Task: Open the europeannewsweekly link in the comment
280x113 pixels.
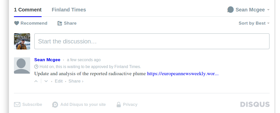Action: (183, 74)
